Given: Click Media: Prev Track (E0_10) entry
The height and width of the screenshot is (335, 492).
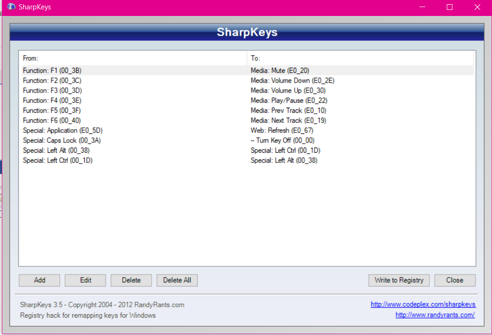Looking at the screenshot, I should (288, 110).
